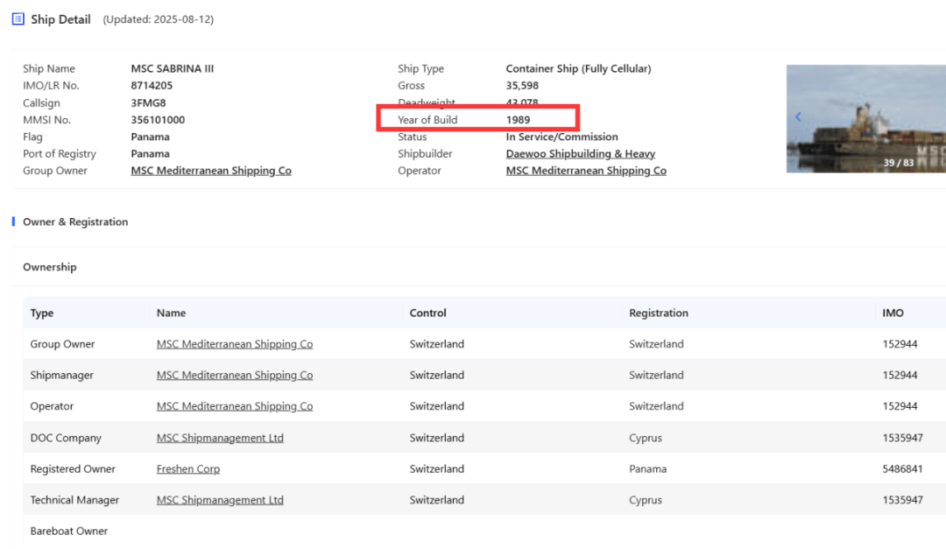Click the Registration column header
The width and height of the screenshot is (946, 549).
pos(658,313)
